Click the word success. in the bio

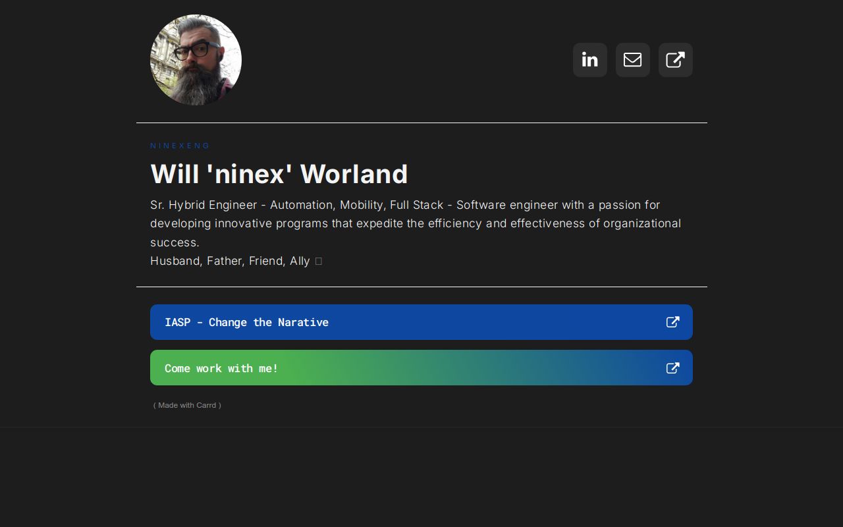click(175, 242)
